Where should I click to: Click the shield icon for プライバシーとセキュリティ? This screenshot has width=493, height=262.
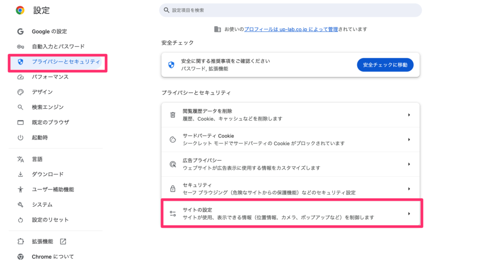pos(20,62)
